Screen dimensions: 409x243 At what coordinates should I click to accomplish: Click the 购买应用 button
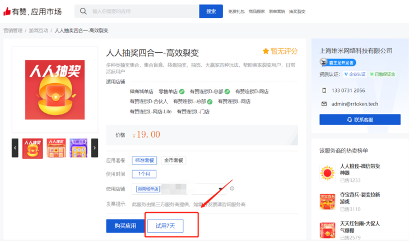tap(126, 226)
